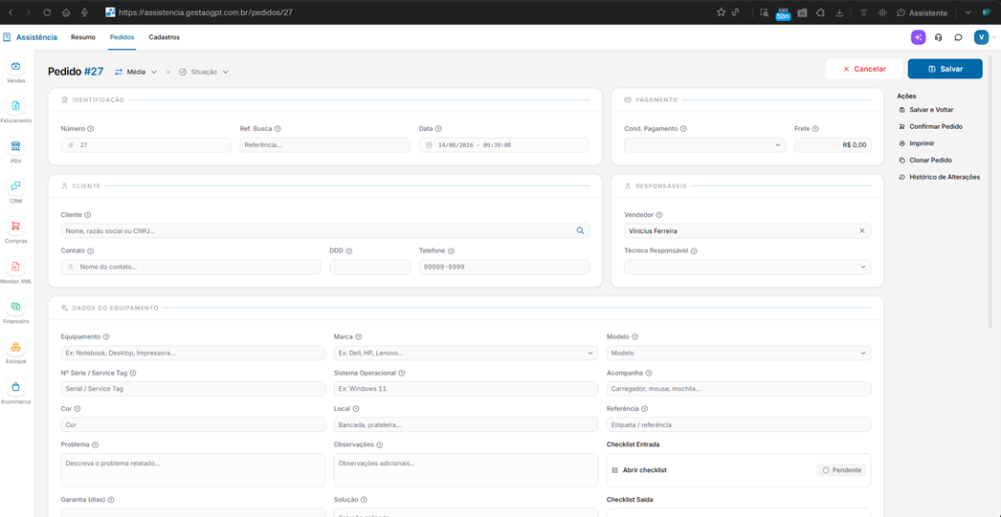Click the info icon next to Ref. Busca

tap(278, 129)
